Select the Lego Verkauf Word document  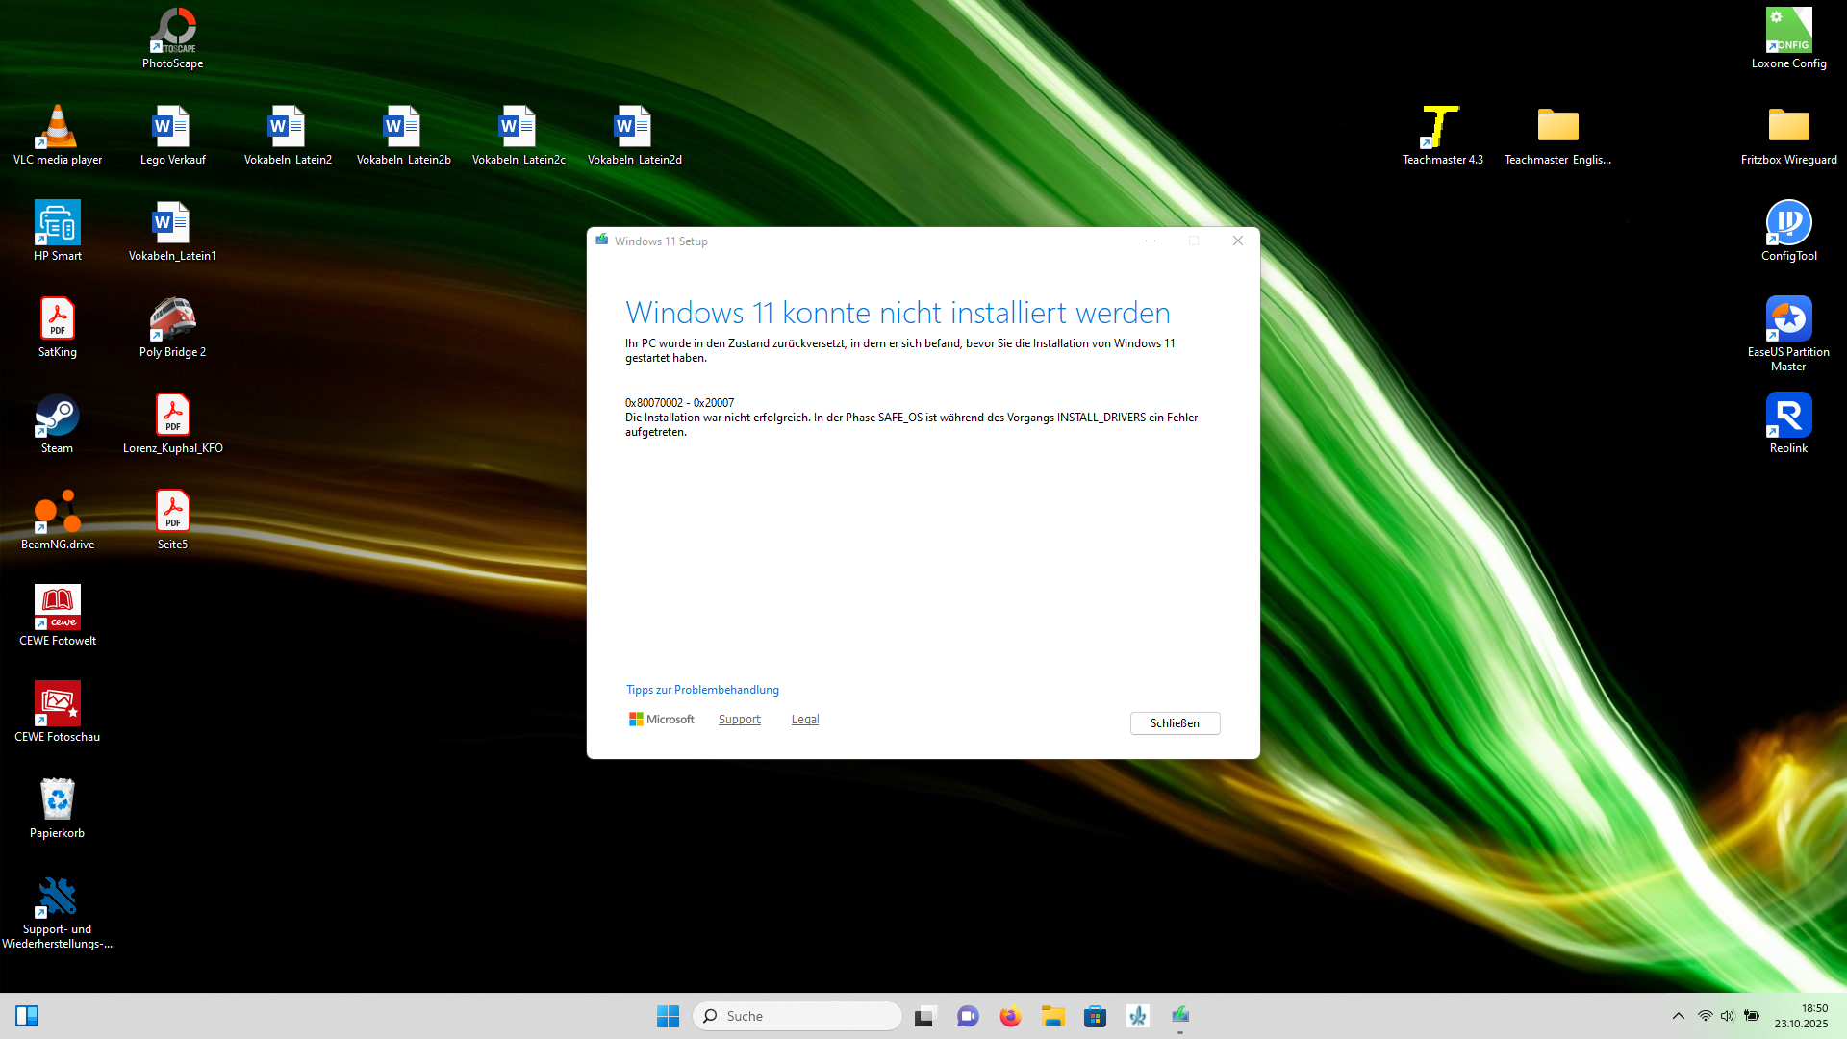coord(173,135)
